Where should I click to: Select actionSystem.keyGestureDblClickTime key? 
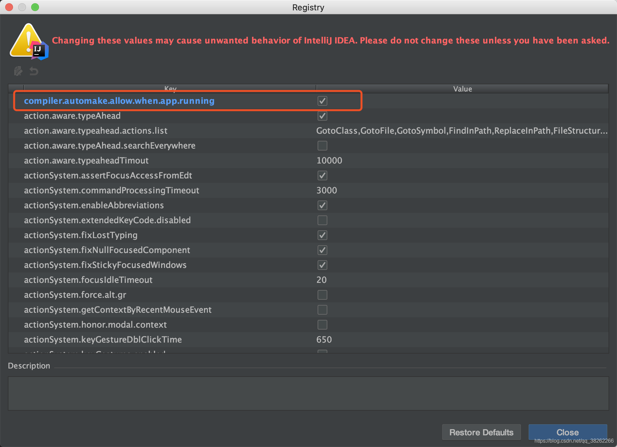click(103, 340)
